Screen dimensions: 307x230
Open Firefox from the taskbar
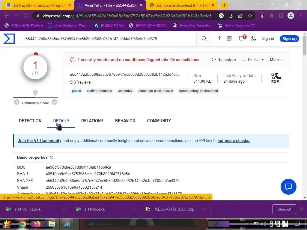click(x=37, y=224)
